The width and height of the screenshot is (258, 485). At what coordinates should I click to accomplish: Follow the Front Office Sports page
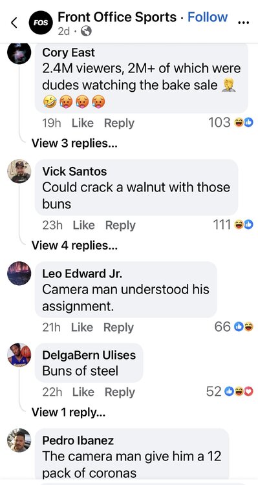point(208,17)
